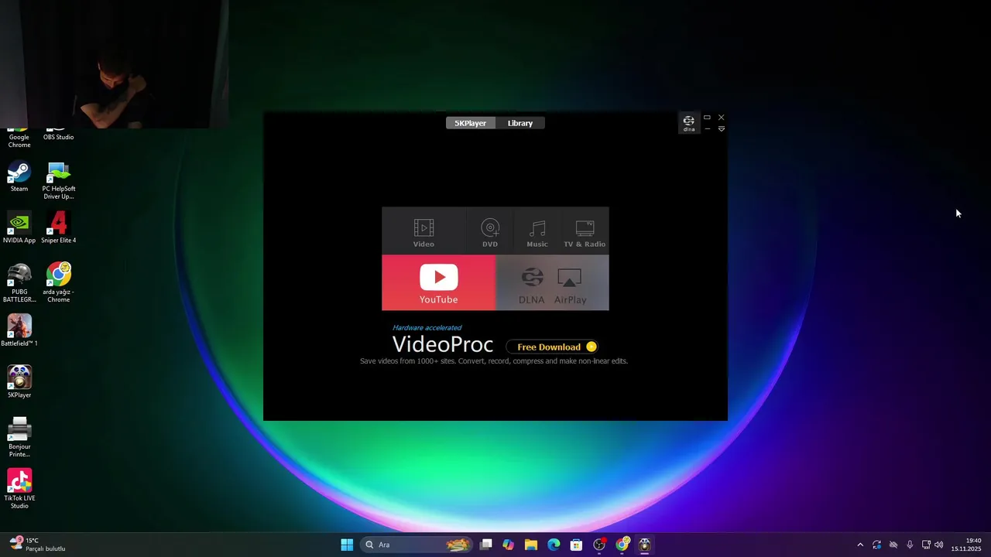
Task: Switch to the 5KPlayer tab
Action: coord(470,123)
